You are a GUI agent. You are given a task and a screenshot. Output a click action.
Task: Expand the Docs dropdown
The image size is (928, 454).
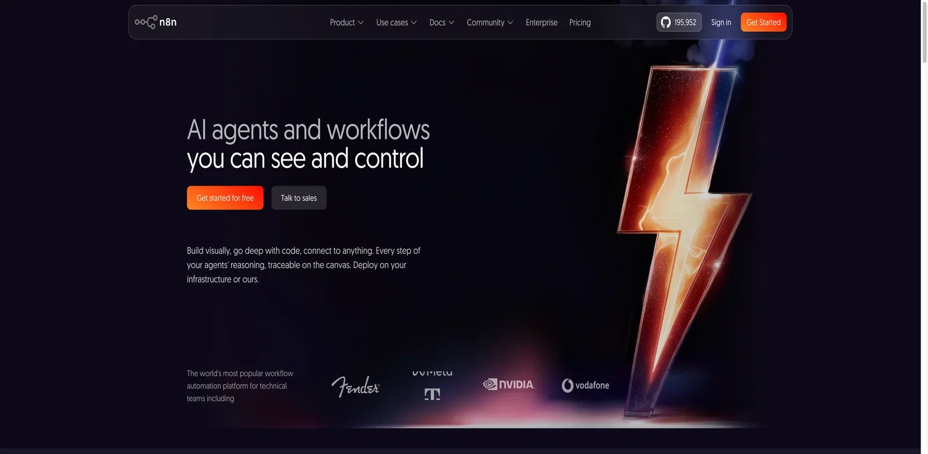pyautogui.click(x=441, y=23)
